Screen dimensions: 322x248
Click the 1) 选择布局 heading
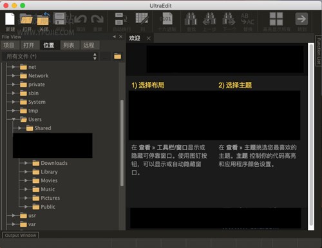148,85
